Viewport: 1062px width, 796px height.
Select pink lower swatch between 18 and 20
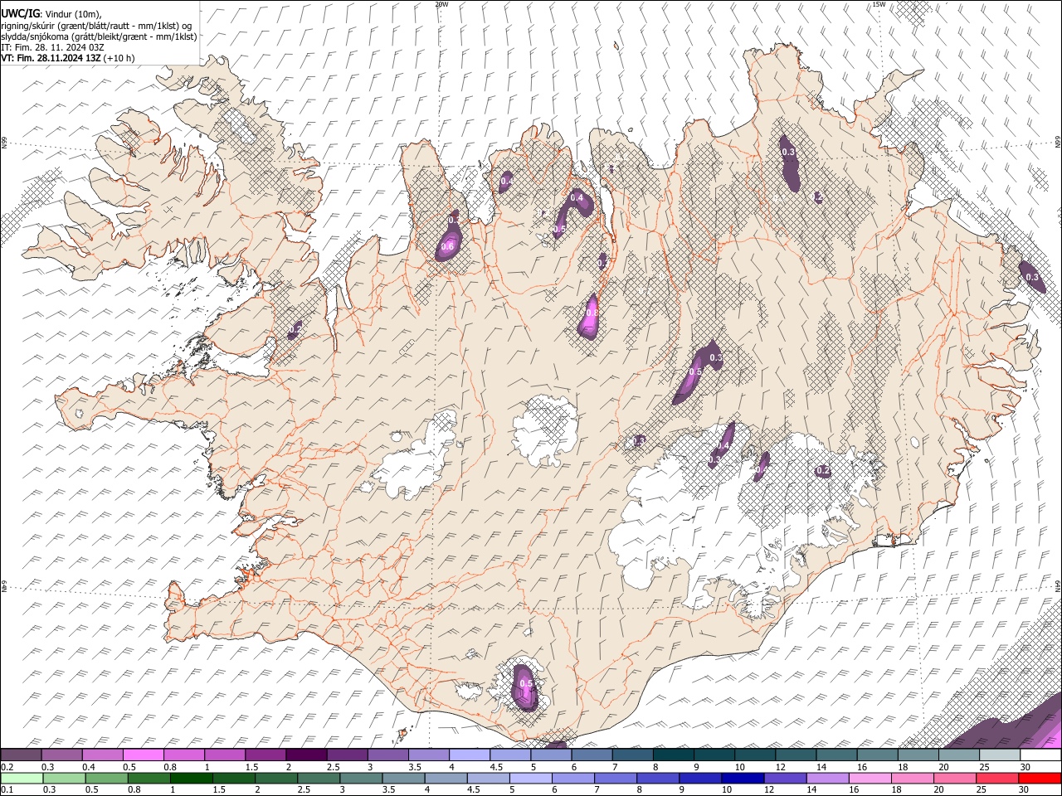pyautogui.click(x=913, y=779)
